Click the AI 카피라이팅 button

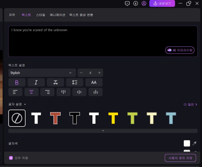point(180,50)
